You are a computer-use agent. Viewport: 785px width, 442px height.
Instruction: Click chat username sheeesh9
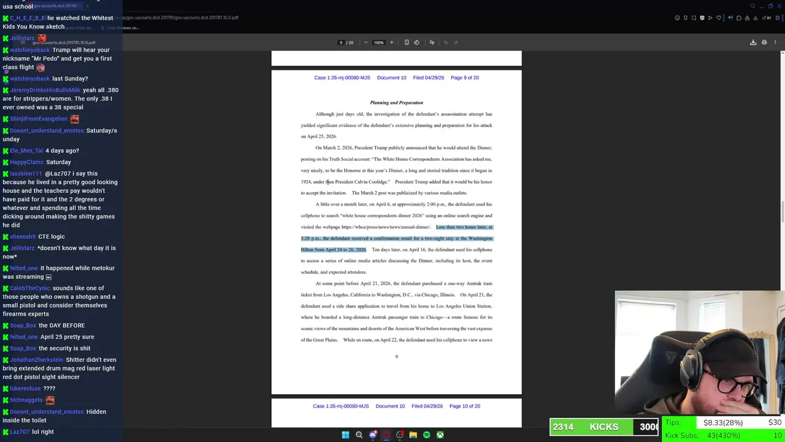point(23,237)
